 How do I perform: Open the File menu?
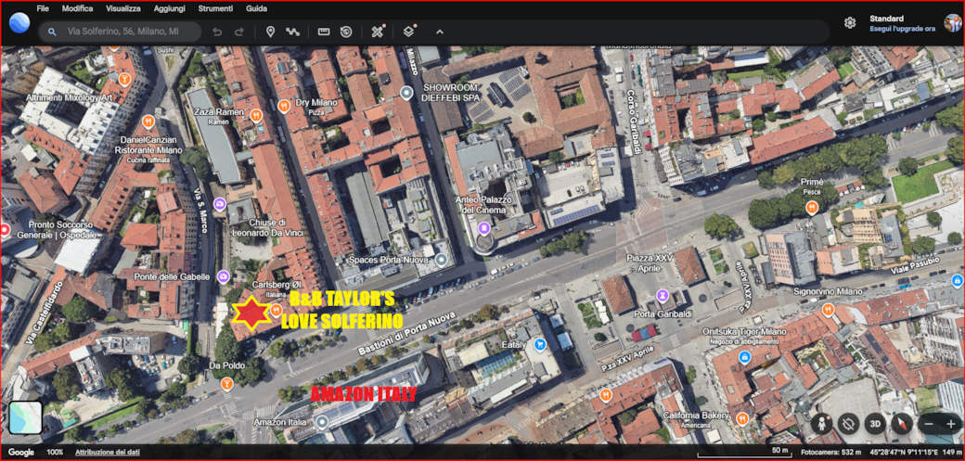pyautogui.click(x=43, y=8)
